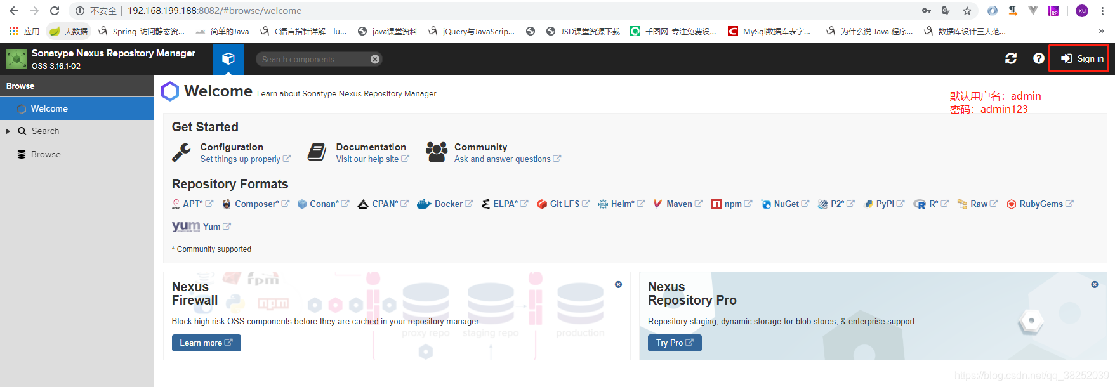Open the 简单的Java bookmark

point(223,31)
